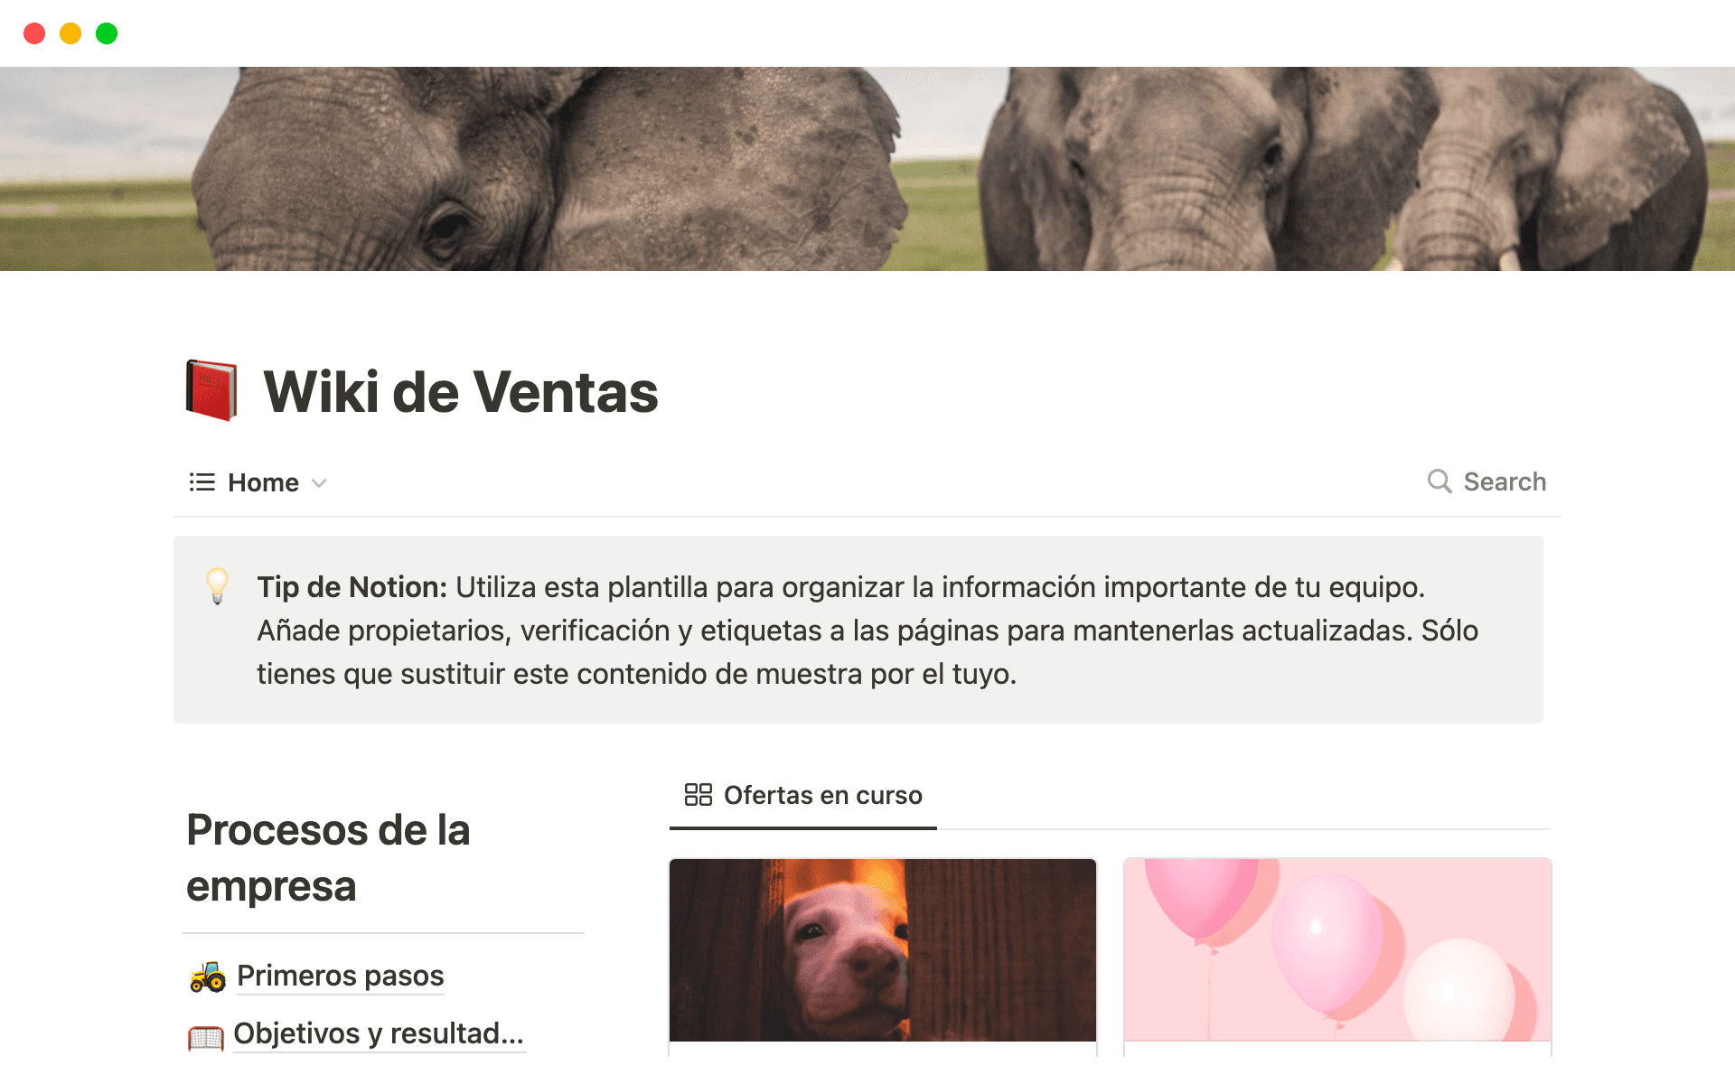The width and height of the screenshot is (1735, 1084).
Task: Click the Procesos de la empresa heading
Action: click(x=328, y=857)
